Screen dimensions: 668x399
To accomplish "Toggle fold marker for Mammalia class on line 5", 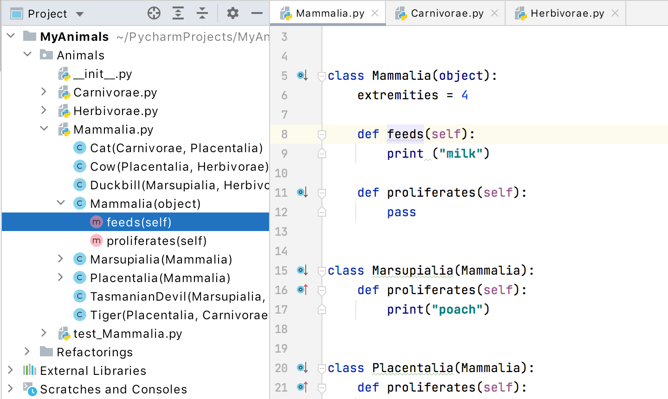I will click(321, 76).
